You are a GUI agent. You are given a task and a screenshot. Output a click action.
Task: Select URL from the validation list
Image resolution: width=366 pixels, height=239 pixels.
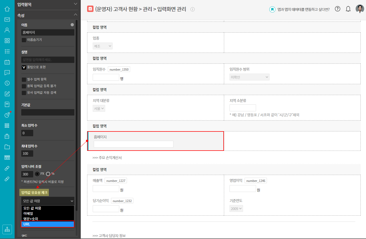tap(48, 224)
